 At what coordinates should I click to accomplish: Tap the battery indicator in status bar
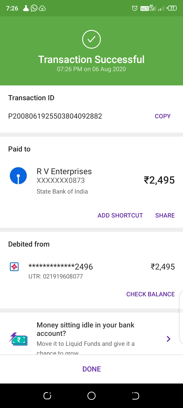click(x=172, y=8)
